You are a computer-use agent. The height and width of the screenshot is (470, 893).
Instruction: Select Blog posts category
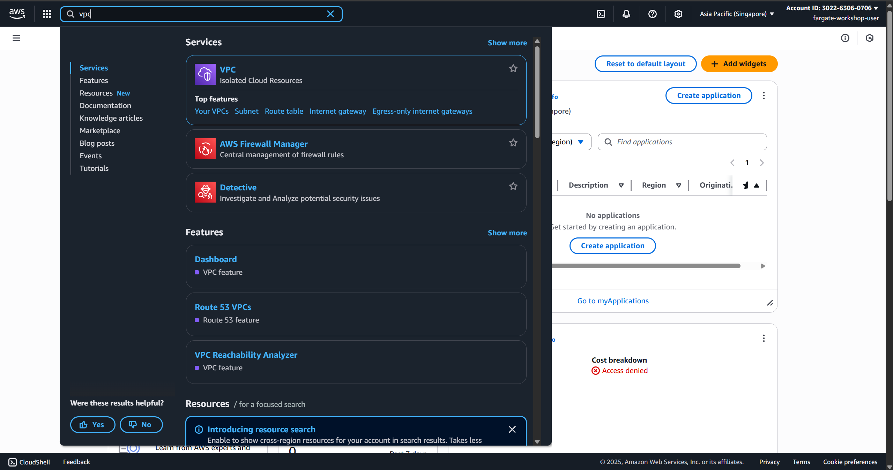[97, 143]
